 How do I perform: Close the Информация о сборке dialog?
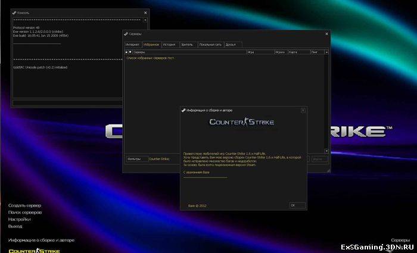click(303, 110)
